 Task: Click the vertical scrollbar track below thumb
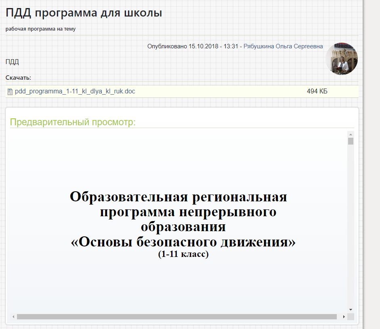point(351,225)
